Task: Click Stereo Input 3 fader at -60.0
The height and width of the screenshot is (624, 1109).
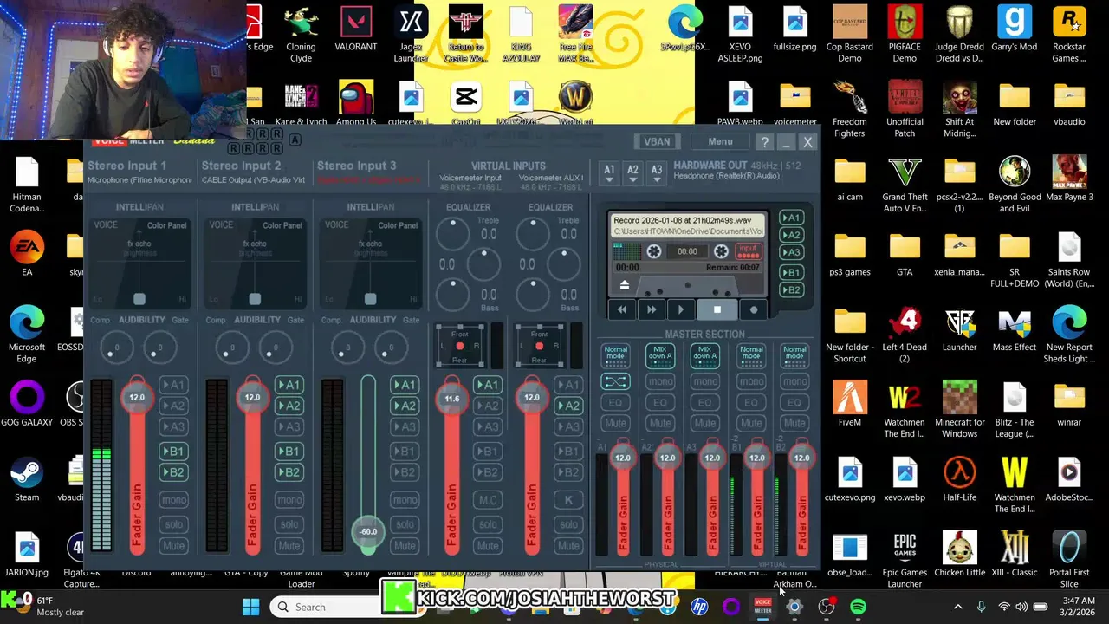Action: click(x=368, y=531)
